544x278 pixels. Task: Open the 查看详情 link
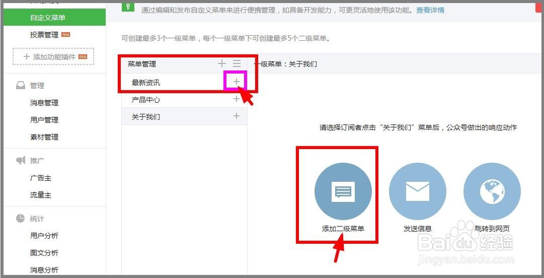(430, 10)
